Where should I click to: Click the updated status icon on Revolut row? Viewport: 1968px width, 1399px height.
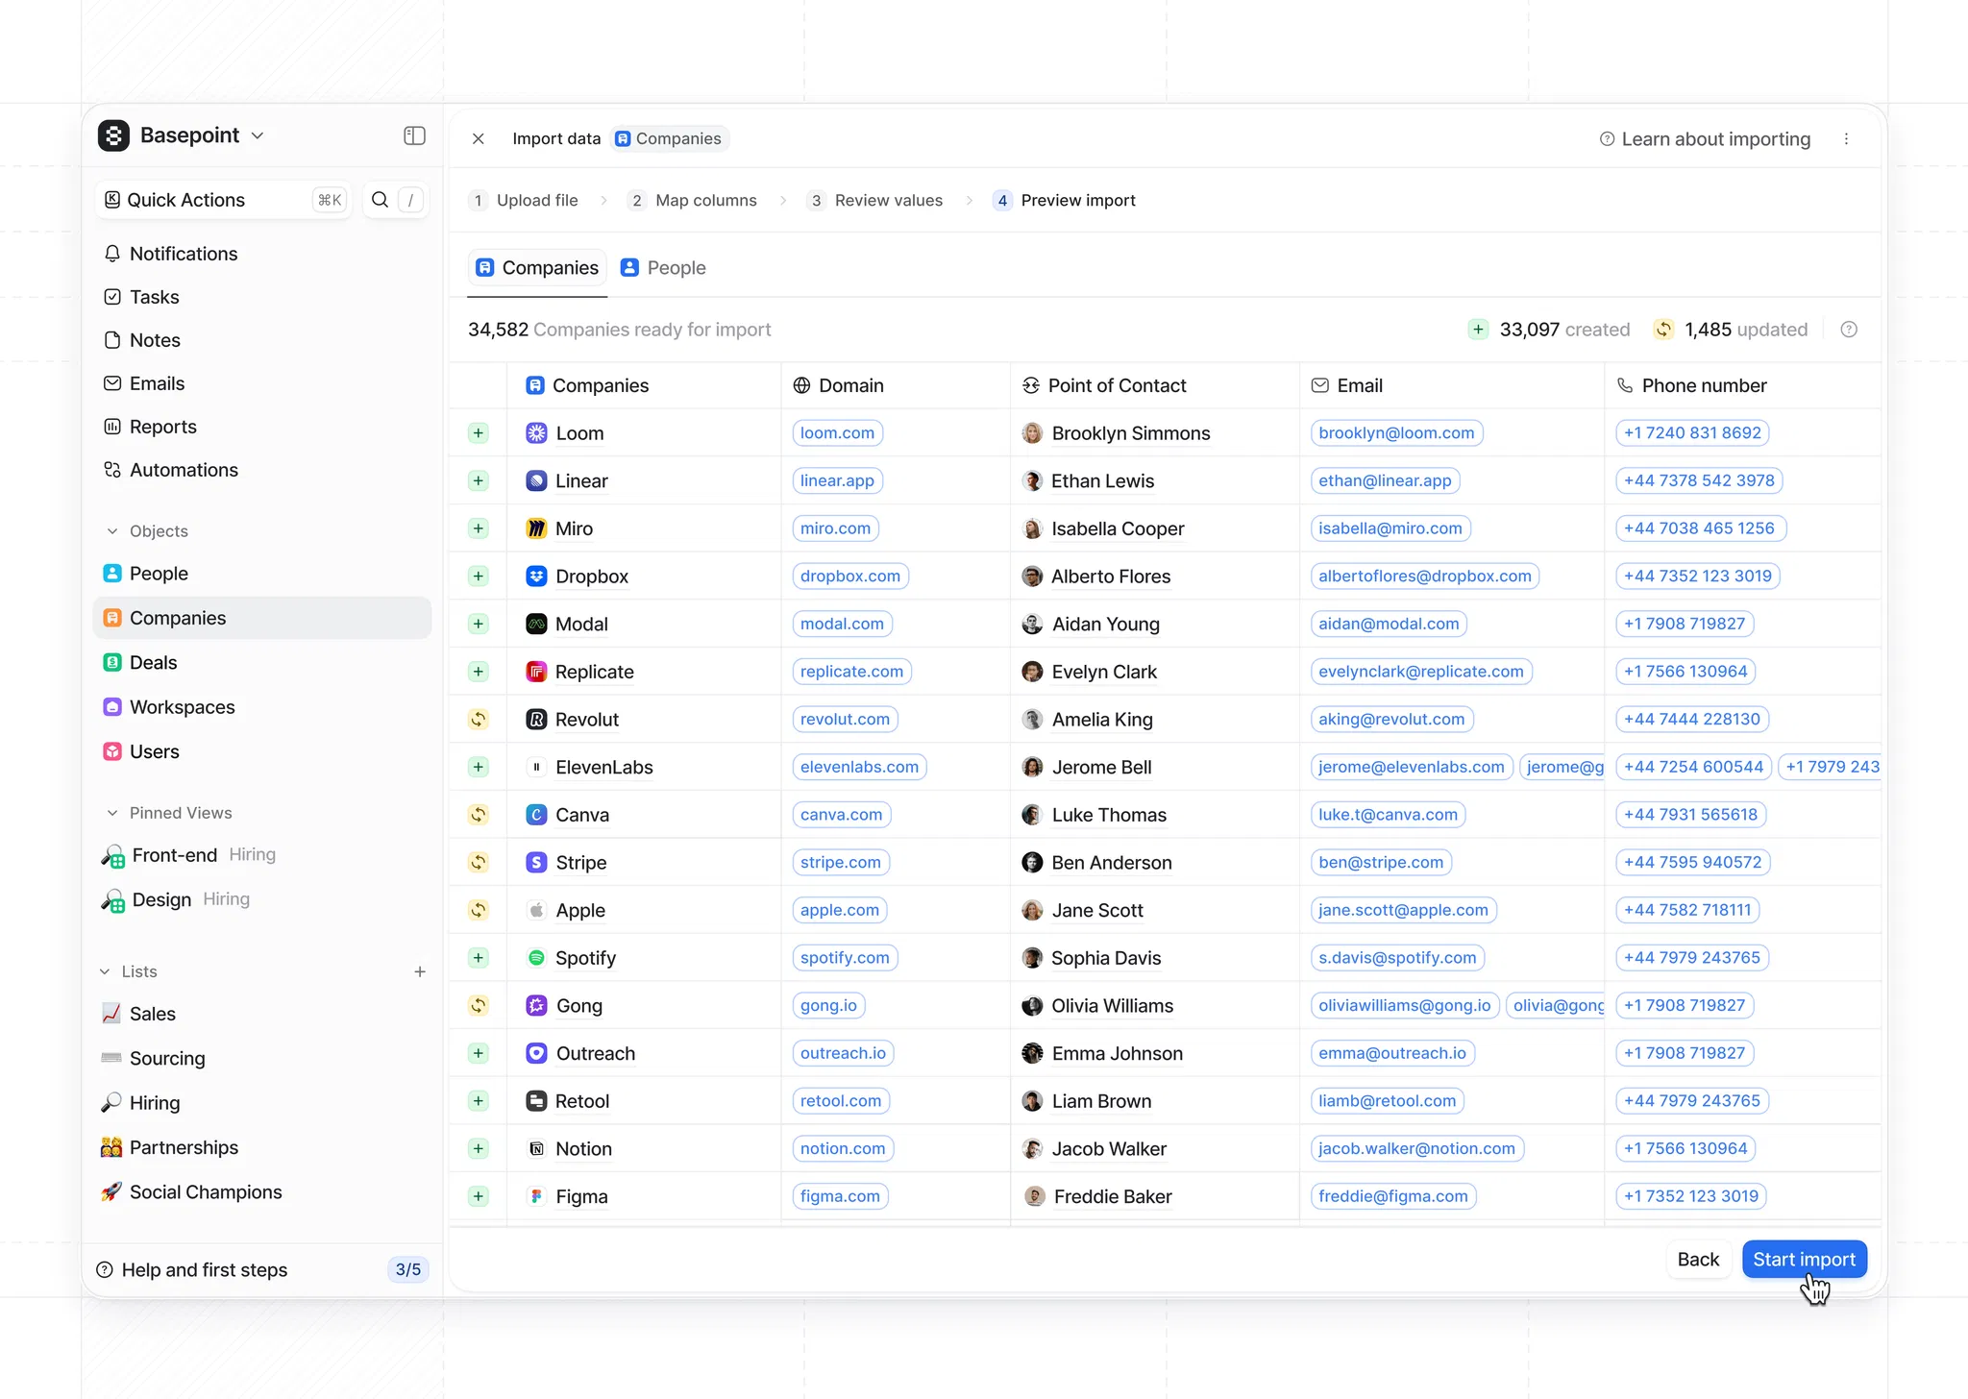479,720
